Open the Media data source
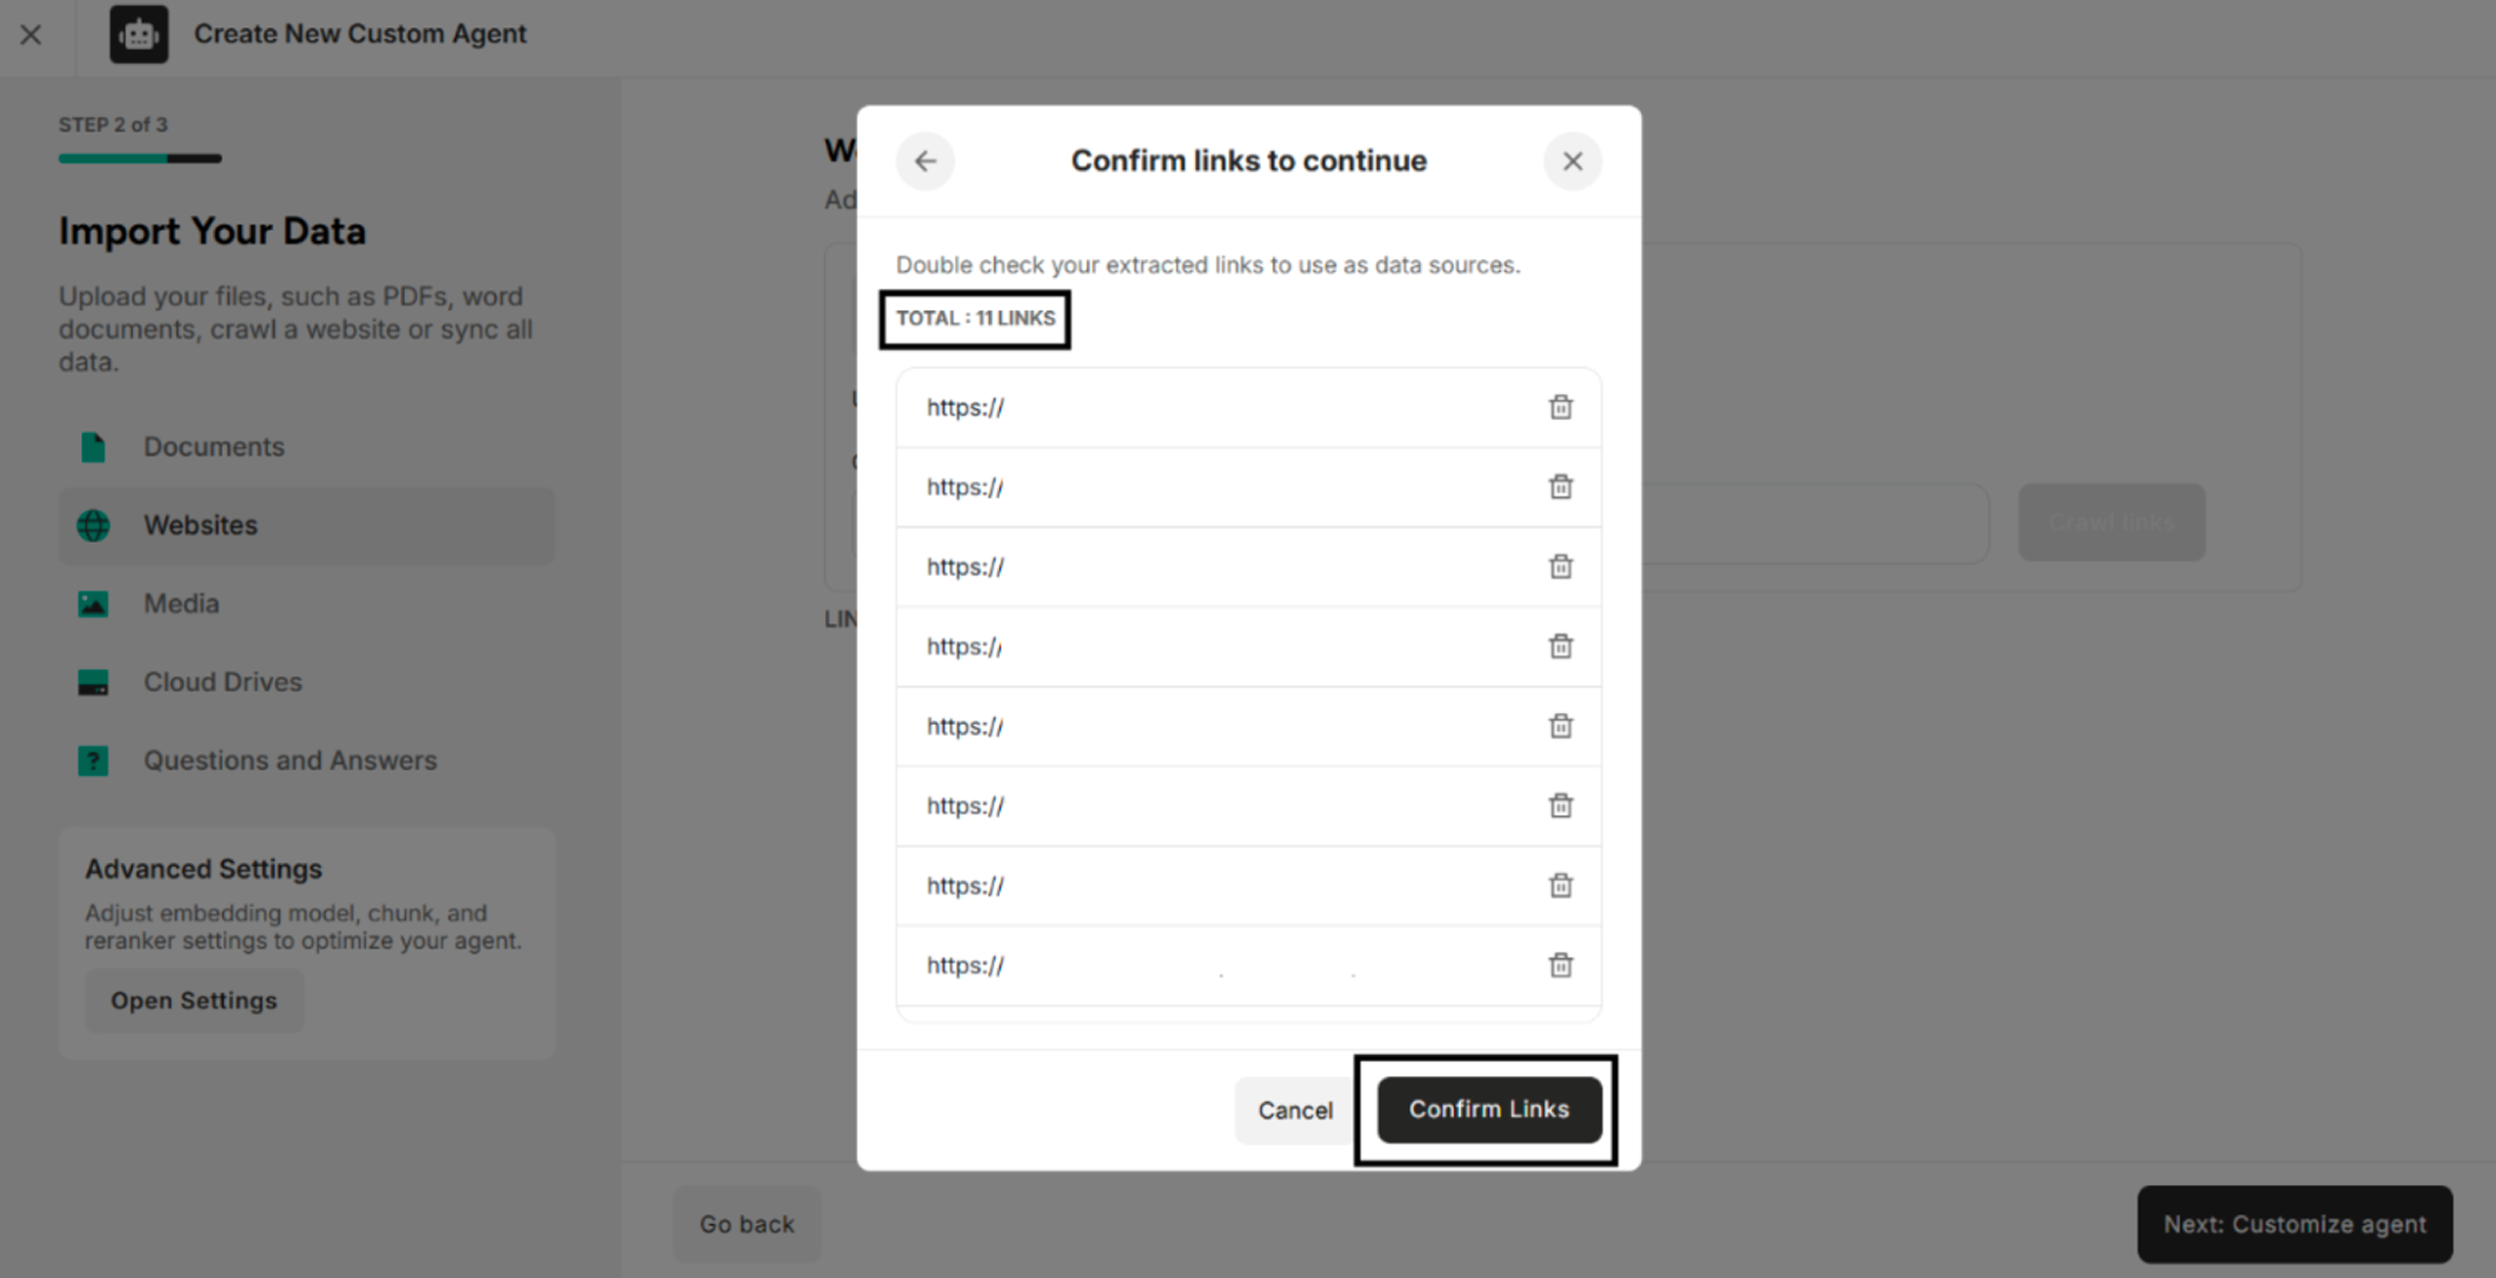2496x1278 pixels. tap(307, 604)
